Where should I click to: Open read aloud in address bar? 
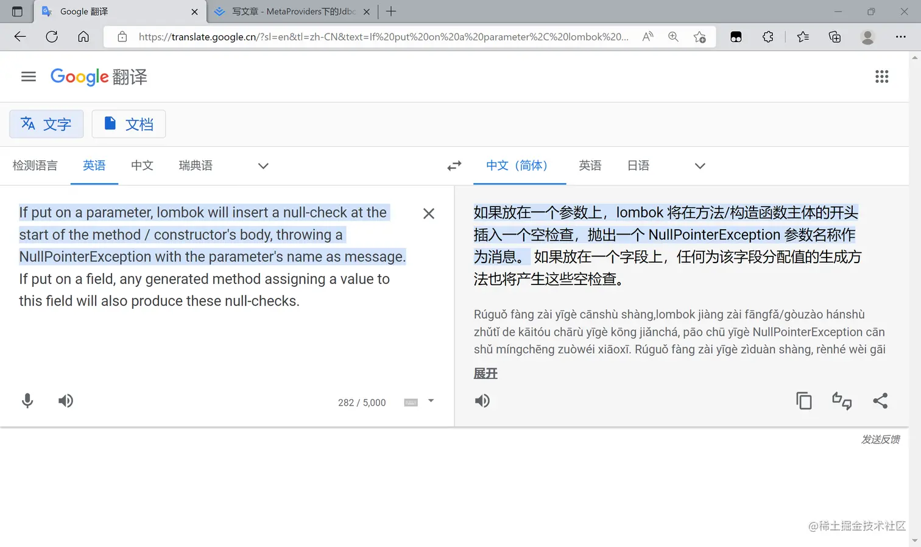[648, 37]
